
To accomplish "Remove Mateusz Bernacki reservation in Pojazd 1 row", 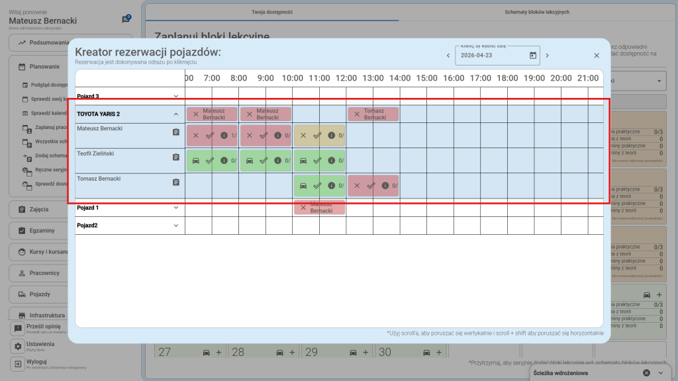I will [x=303, y=208].
